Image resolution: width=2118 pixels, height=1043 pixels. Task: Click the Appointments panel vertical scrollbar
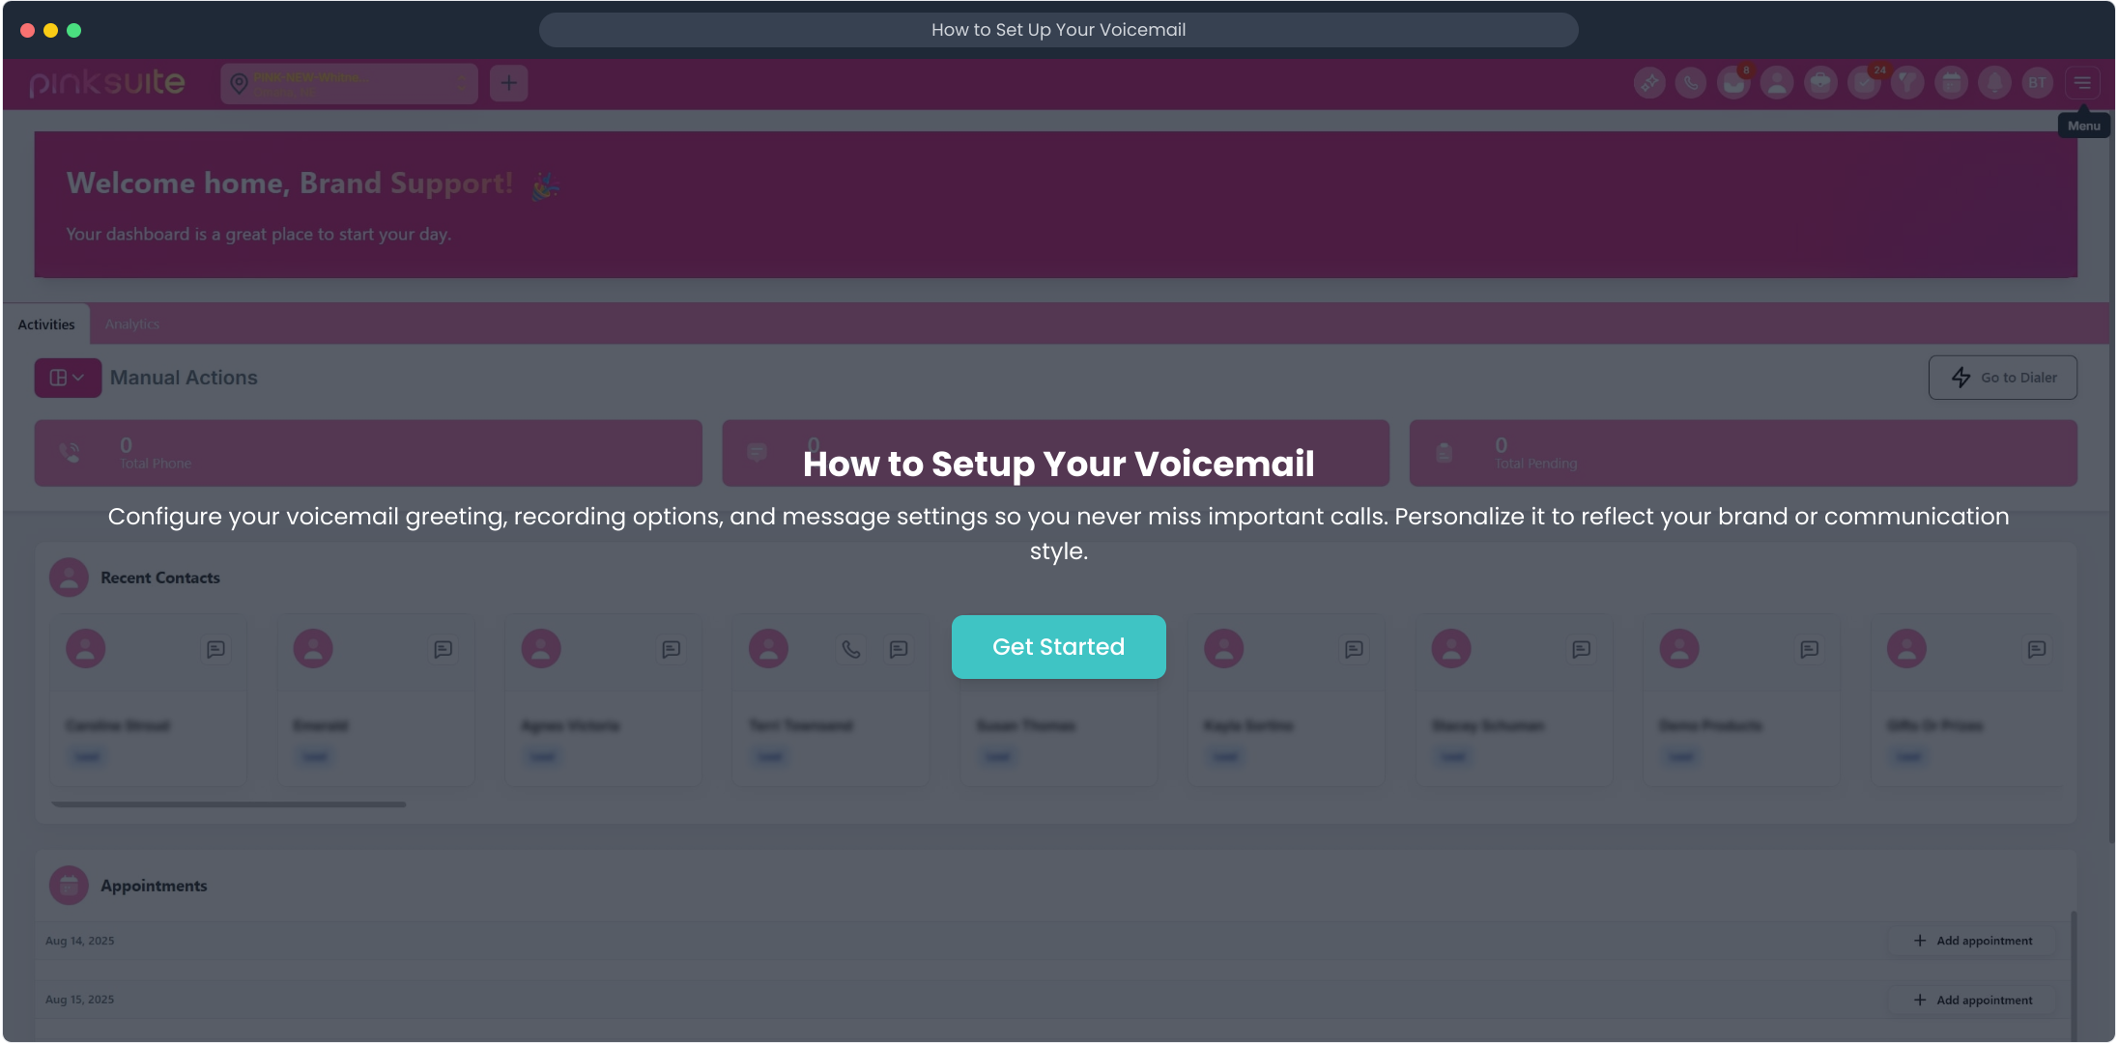(2074, 973)
